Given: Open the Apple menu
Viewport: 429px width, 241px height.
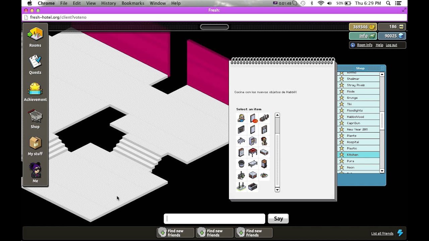Looking at the screenshot, I should point(29,3).
